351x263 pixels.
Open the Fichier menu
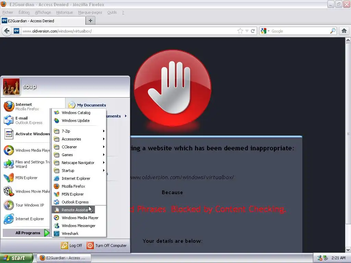pos(8,12)
